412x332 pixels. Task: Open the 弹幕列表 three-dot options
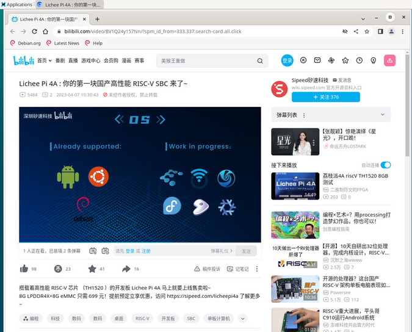[304, 115]
